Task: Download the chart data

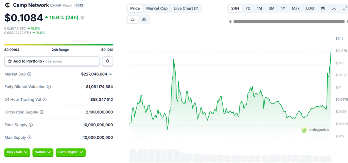Action: click(x=334, y=8)
